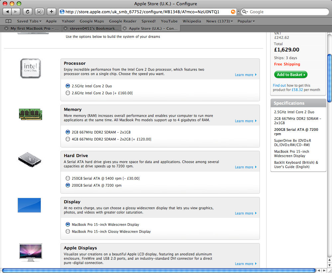Click Learn more in Hard Drive section

246,167
